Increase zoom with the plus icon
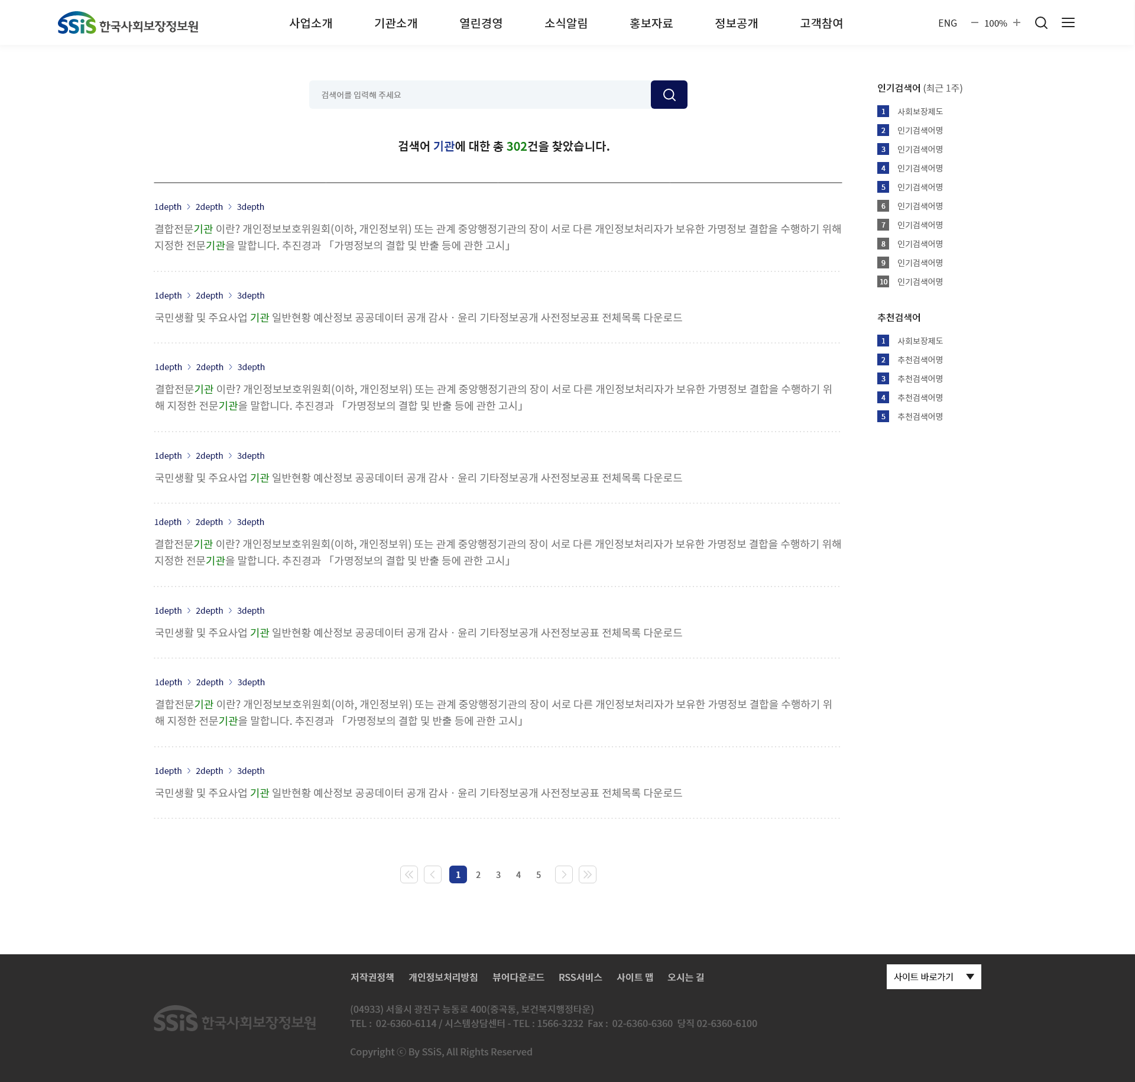1135x1082 pixels. coord(1017,22)
